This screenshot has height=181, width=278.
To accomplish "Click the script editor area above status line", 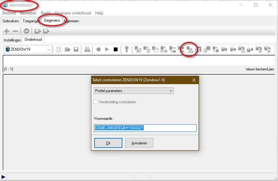I will tap(139, 61).
